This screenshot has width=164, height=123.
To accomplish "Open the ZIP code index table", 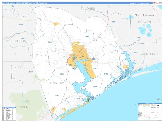I will pos(9,114).
